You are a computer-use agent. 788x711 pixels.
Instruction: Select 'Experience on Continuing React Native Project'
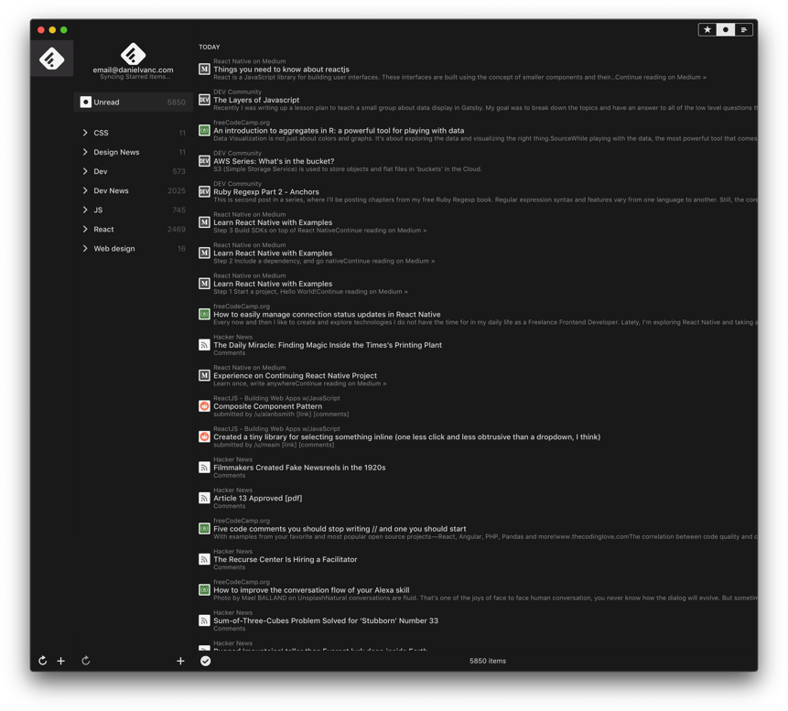[295, 376]
